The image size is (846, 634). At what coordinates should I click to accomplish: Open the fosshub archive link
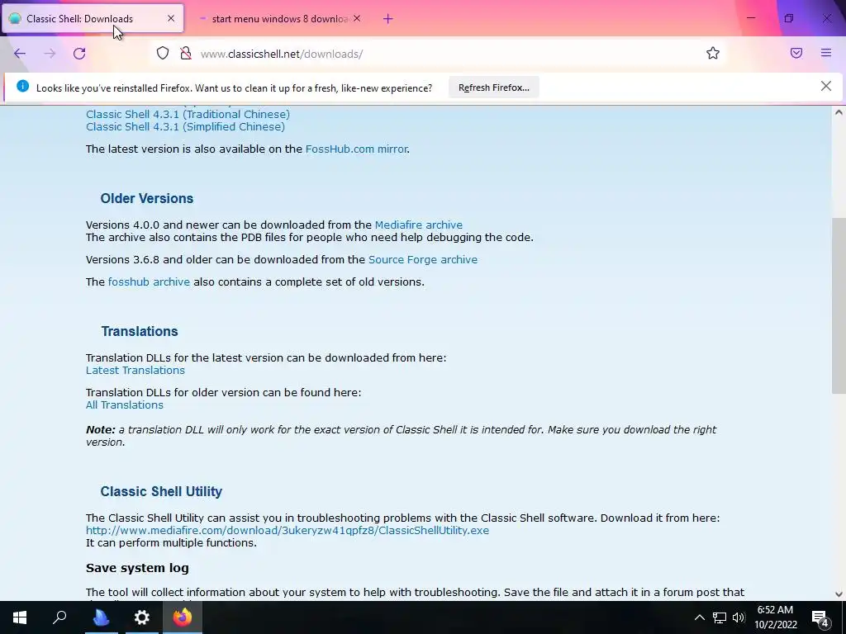pyautogui.click(x=149, y=282)
